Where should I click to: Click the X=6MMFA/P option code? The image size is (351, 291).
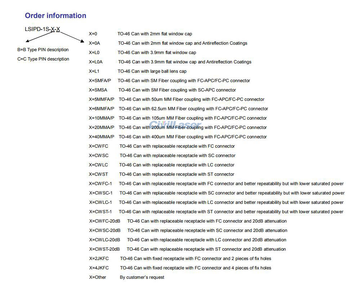coord(101,109)
